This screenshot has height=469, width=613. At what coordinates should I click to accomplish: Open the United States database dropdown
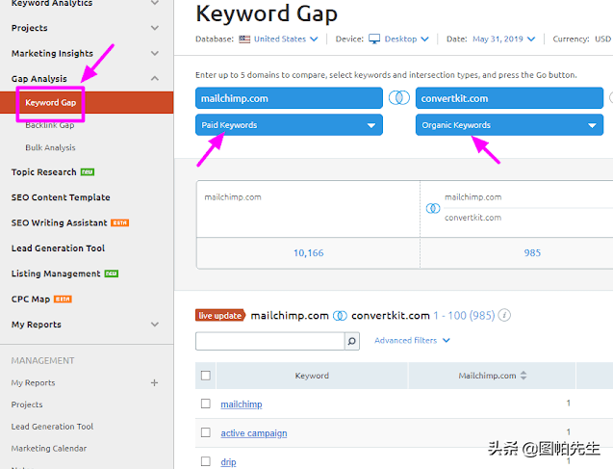pos(286,39)
